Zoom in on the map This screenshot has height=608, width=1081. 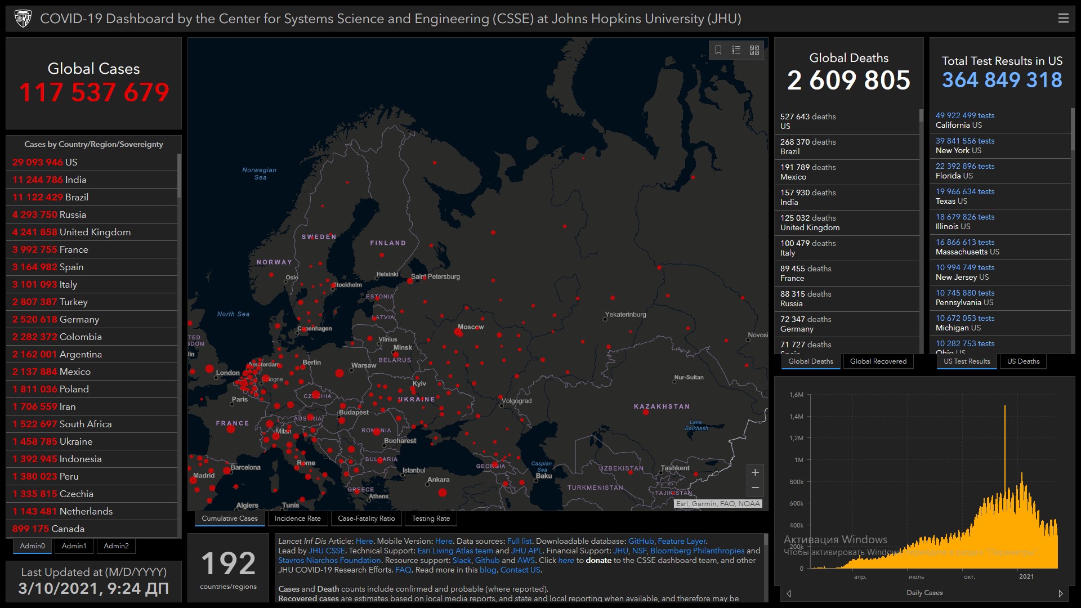755,472
